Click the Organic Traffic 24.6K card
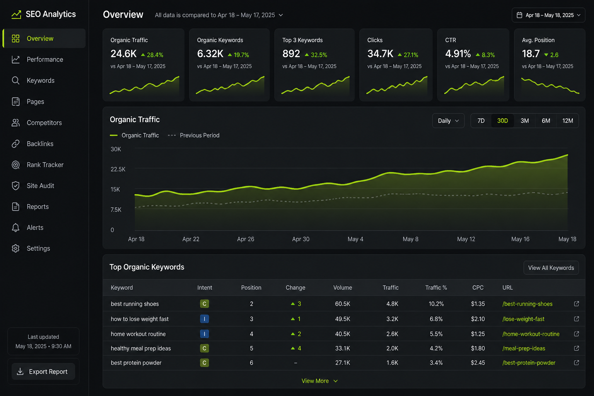The image size is (594, 396). click(143, 65)
